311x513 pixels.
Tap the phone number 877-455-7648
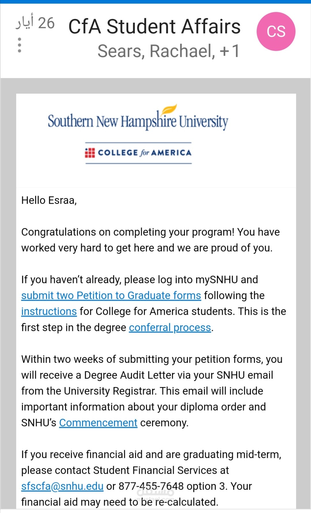point(151,486)
